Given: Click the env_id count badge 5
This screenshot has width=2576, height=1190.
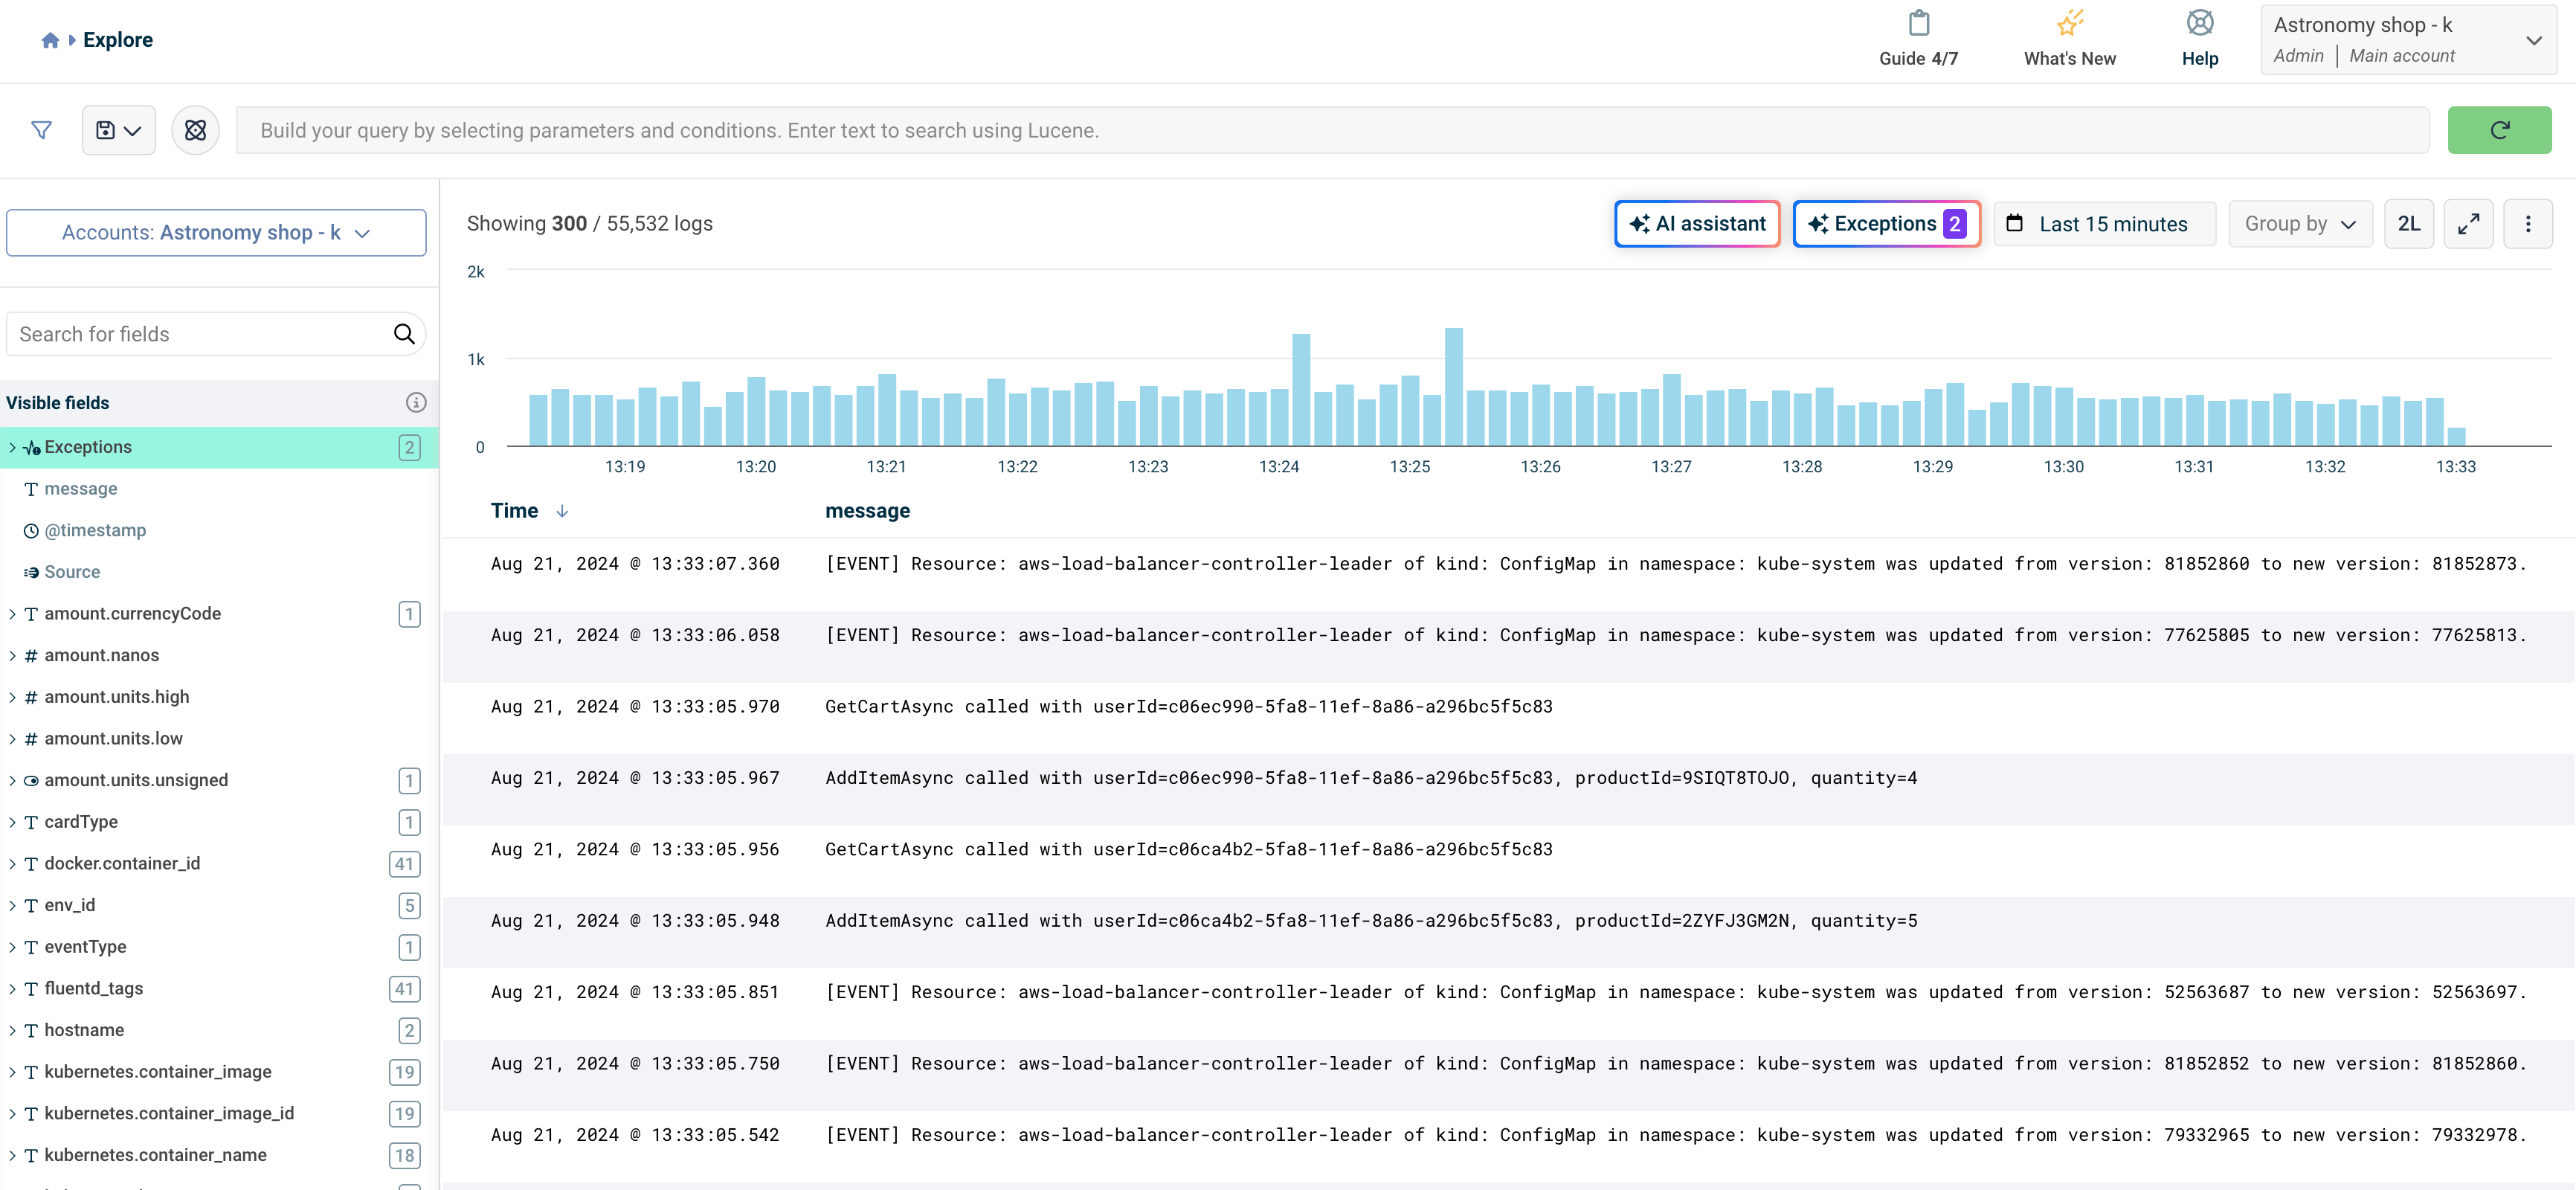Looking at the screenshot, I should pos(409,906).
